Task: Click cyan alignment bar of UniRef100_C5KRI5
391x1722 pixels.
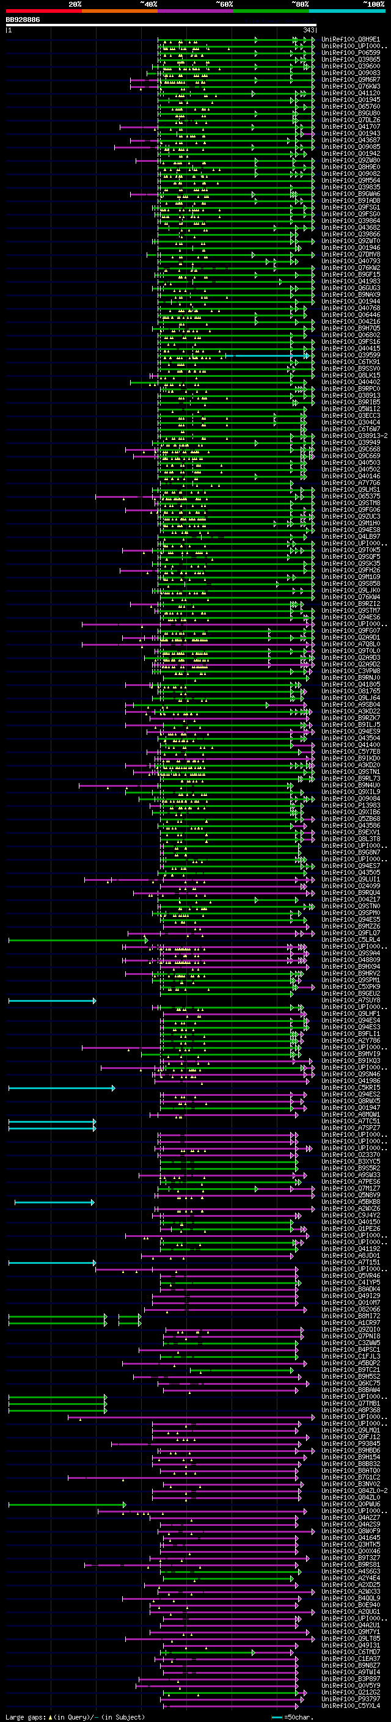Action: click(x=62, y=1089)
